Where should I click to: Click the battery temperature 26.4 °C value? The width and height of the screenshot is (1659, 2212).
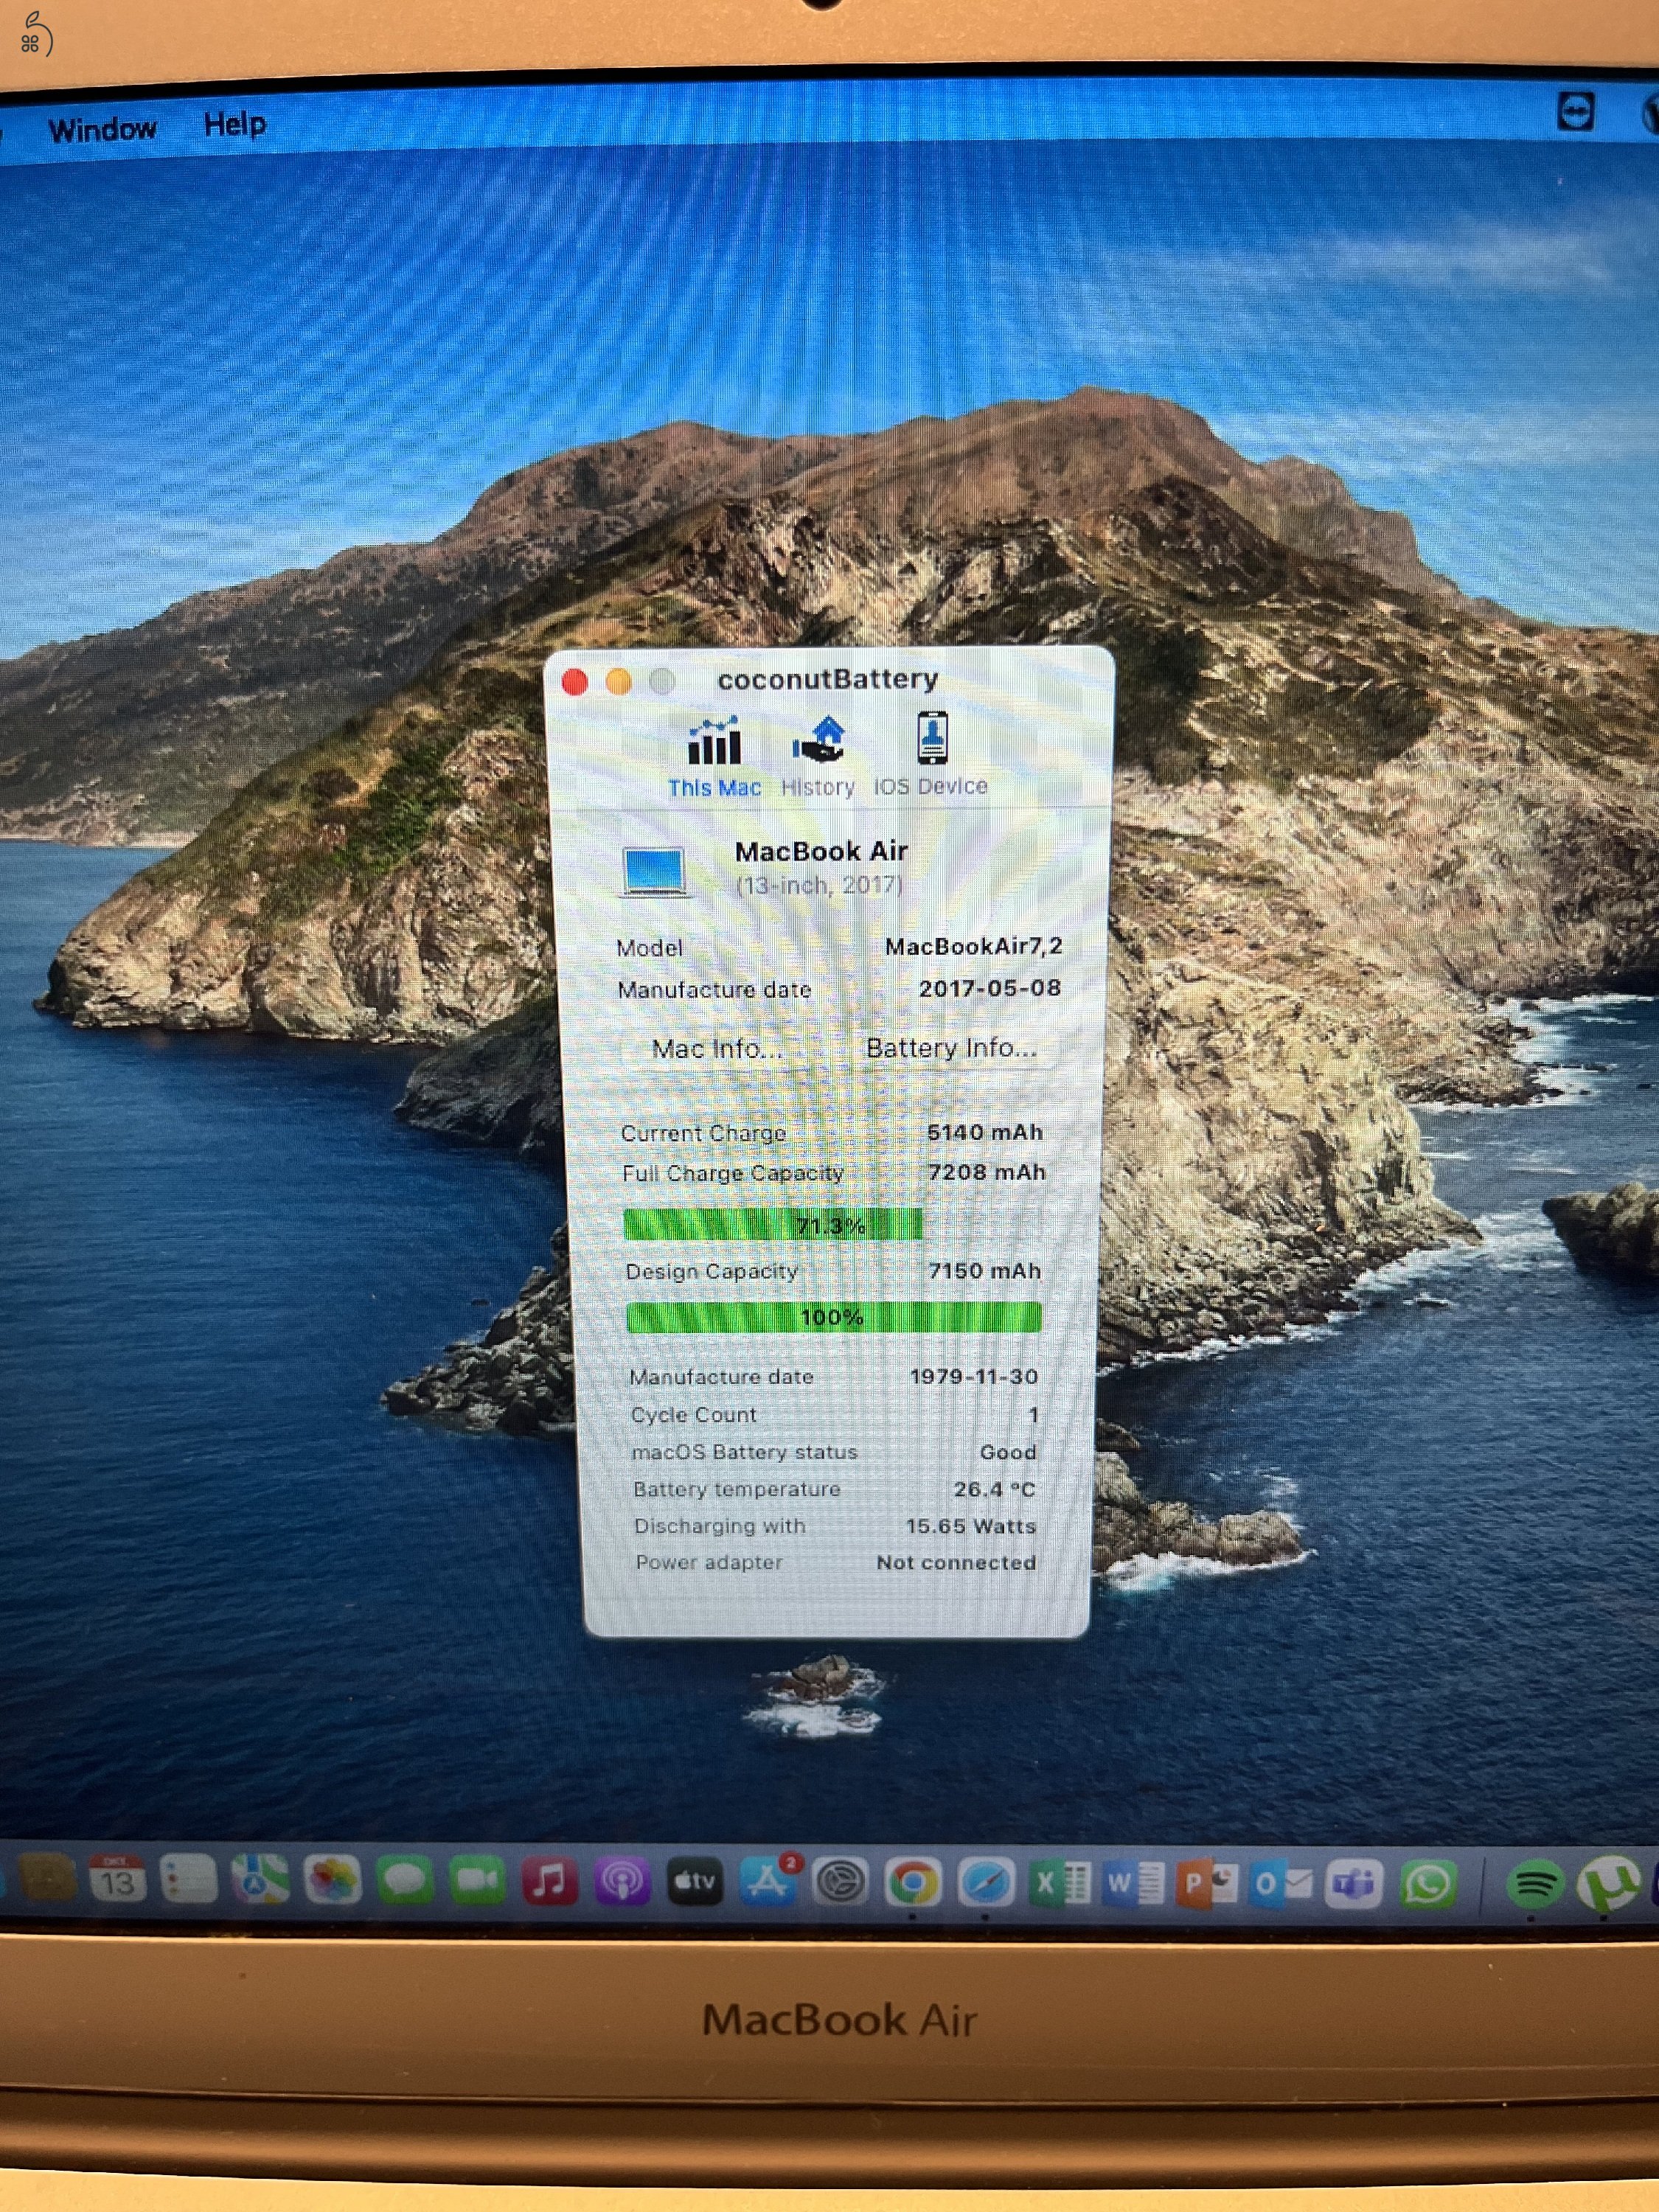pyautogui.click(x=994, y=1489)
